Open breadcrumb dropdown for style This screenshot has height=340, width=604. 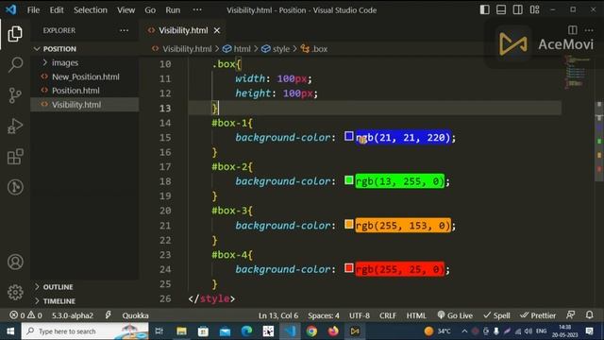276,49
